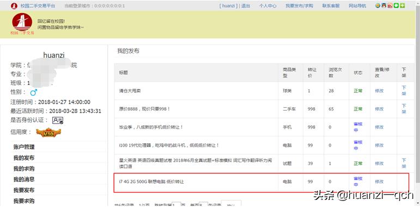The image size is (420, 207).
Task: Click 修改 for i100 19代处理器 listing
Action: coord(379,145)
